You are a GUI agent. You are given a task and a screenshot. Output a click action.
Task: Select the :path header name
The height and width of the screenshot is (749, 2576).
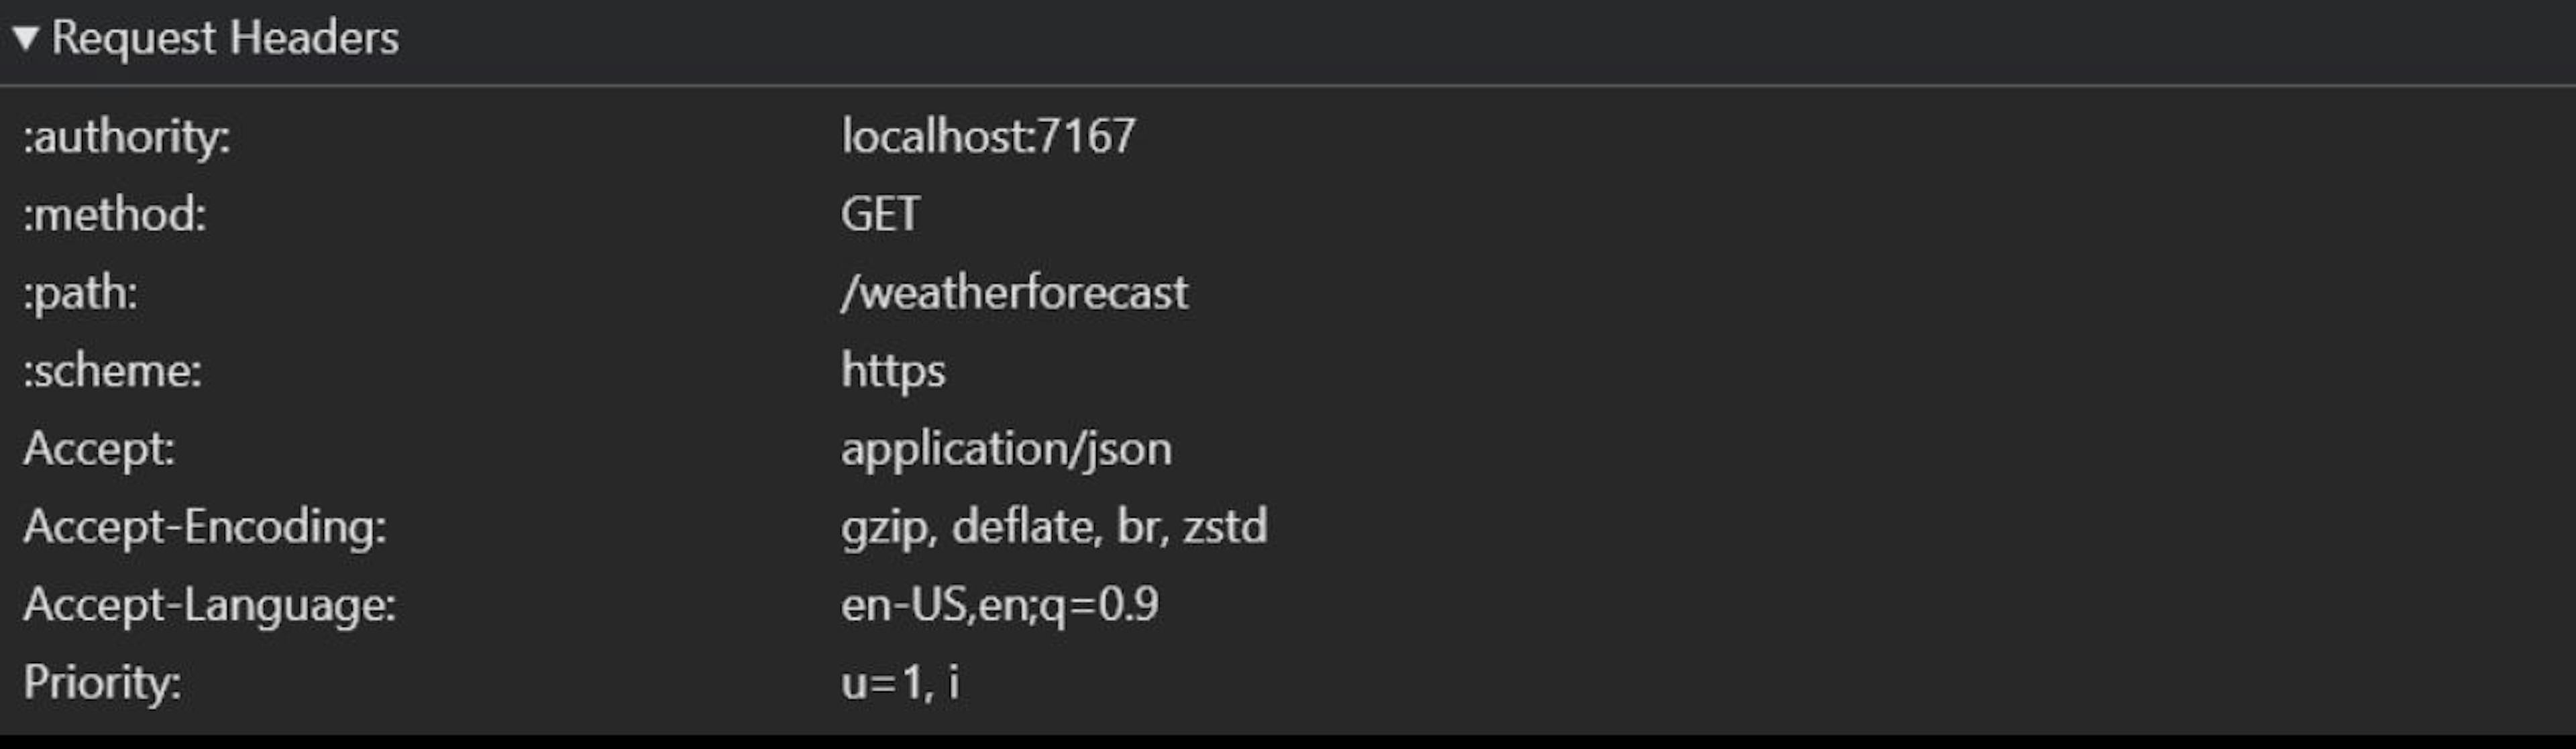pyautogui.click(x=81, y=293)
